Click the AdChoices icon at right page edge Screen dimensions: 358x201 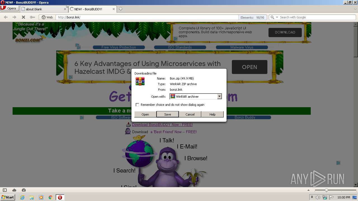click(x=338, y=163)
